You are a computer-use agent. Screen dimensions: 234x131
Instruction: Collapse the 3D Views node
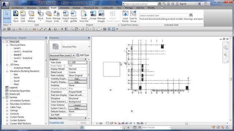point(7,65)
